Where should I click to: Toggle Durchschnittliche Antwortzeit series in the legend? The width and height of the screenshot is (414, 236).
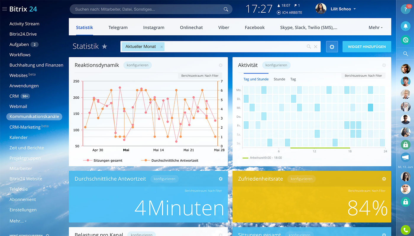[170, 161]
